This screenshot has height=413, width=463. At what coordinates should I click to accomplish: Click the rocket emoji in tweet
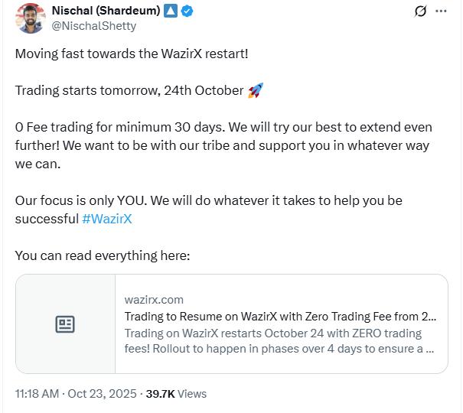tap(256, 91)
